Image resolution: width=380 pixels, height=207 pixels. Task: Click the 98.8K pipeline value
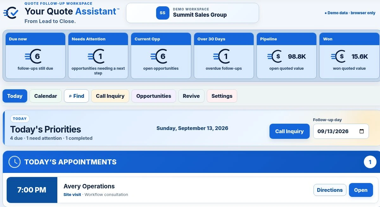point(297,56)
